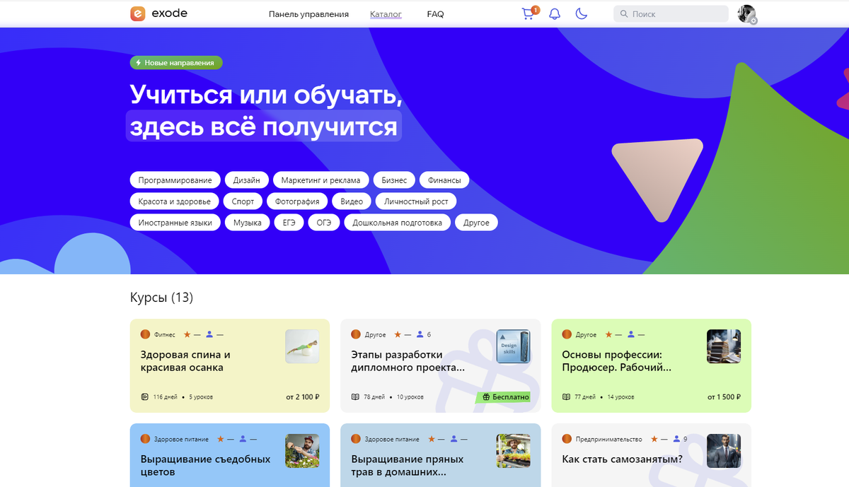The height and width of the screenshot is (487, 849).
Task: Select Личностный рост category
Action: coord(416,201)
